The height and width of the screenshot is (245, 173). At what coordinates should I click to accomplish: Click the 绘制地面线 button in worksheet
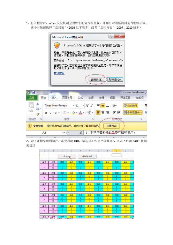tap(87, 156)
